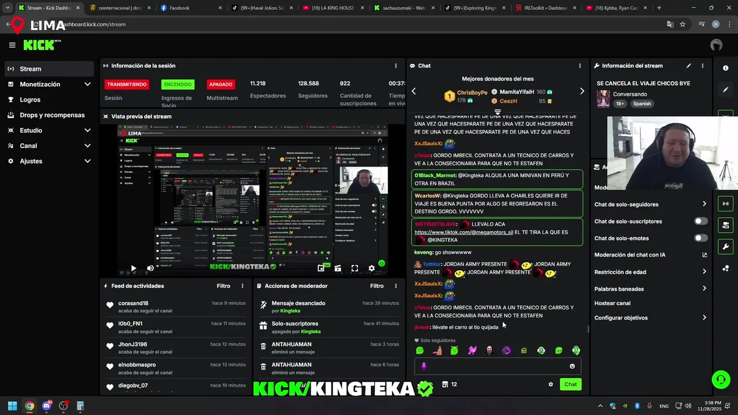The height and width of the screenshot is (415, 738).
Task: Open the shop icon showing 12
Action: pyautogui.click(x=449, y=384)
